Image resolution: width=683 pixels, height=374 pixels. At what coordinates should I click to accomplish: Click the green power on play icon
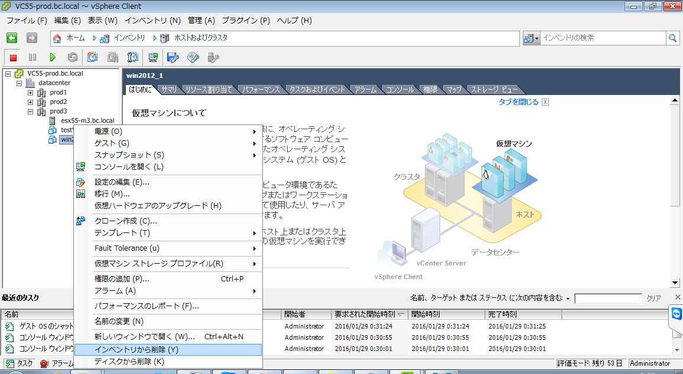[x=53, y=57]
